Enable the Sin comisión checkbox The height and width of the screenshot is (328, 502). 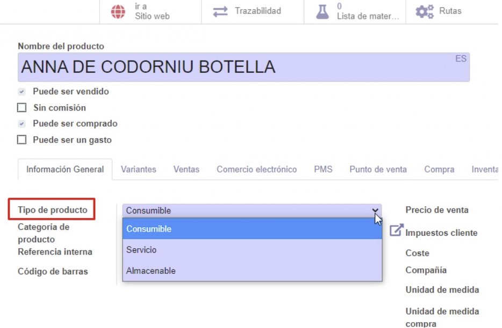tap(22, 108)
